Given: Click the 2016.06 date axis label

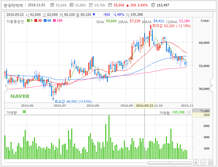Looking at the screenshot, I should pyautogui.click(x=27, y=105).
